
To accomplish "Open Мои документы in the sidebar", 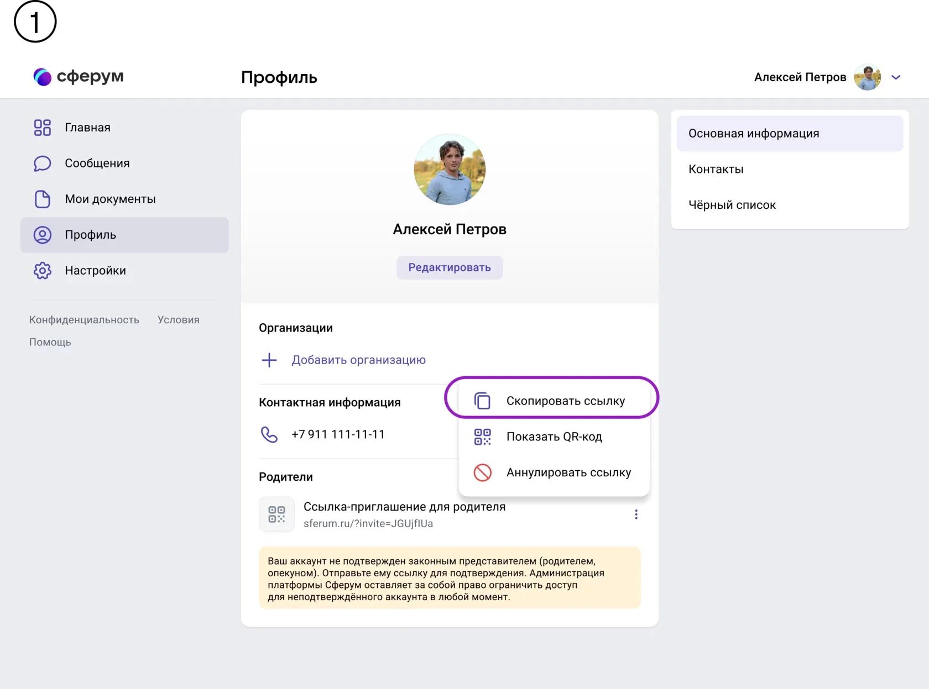I will pyautogui.click(x=124, y=199).
